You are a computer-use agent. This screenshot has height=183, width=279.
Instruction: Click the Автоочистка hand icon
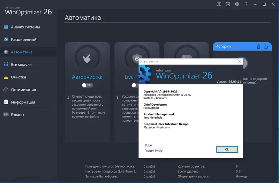click(87, 58)
